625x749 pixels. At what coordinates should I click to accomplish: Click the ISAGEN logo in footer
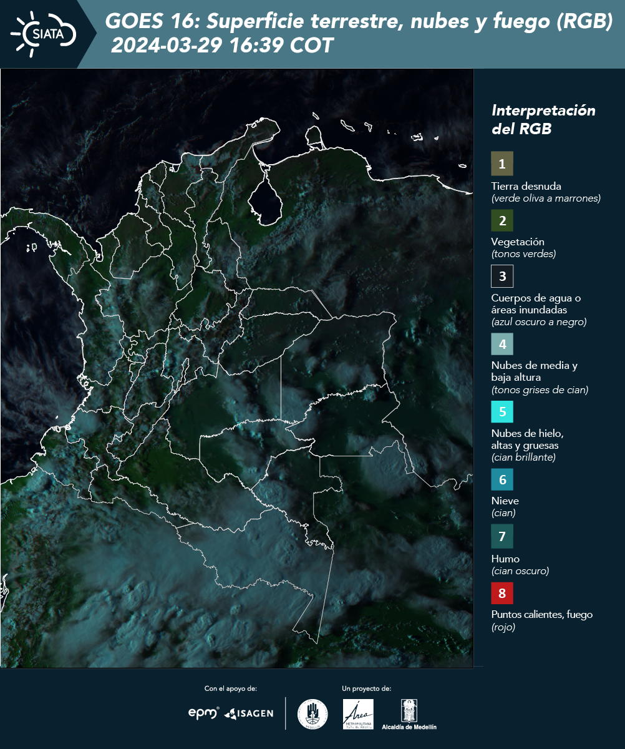coord(249,713)
